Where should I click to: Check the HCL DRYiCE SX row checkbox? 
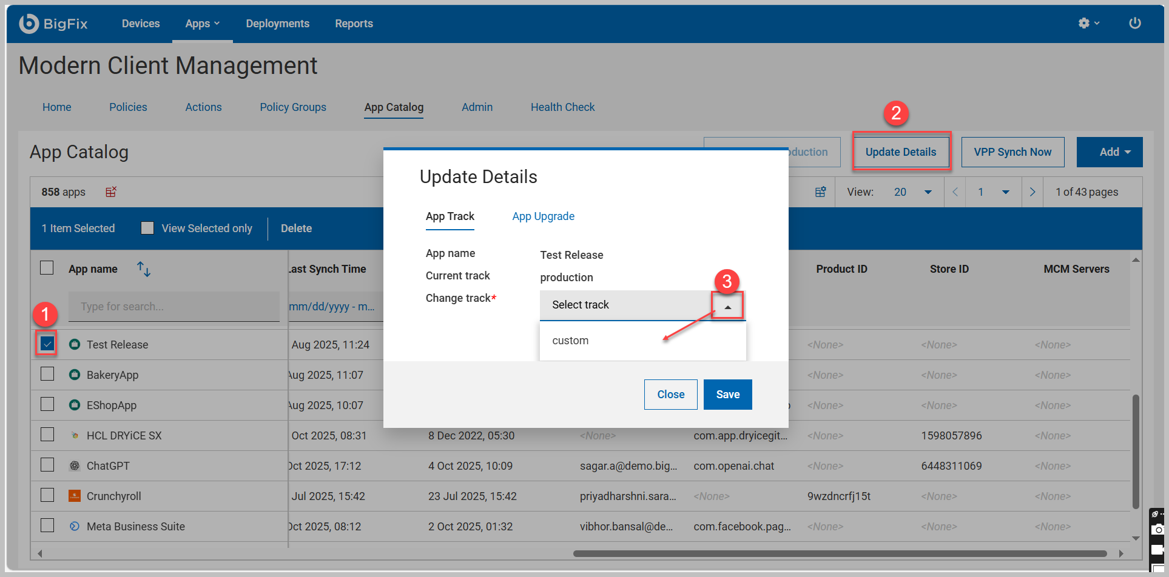(x=47, y=435)
